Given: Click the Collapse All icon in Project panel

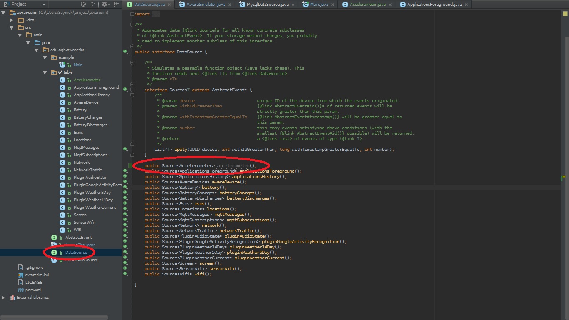Looking at the screenshot, I should pyautogui.click(x=92, y=4).
